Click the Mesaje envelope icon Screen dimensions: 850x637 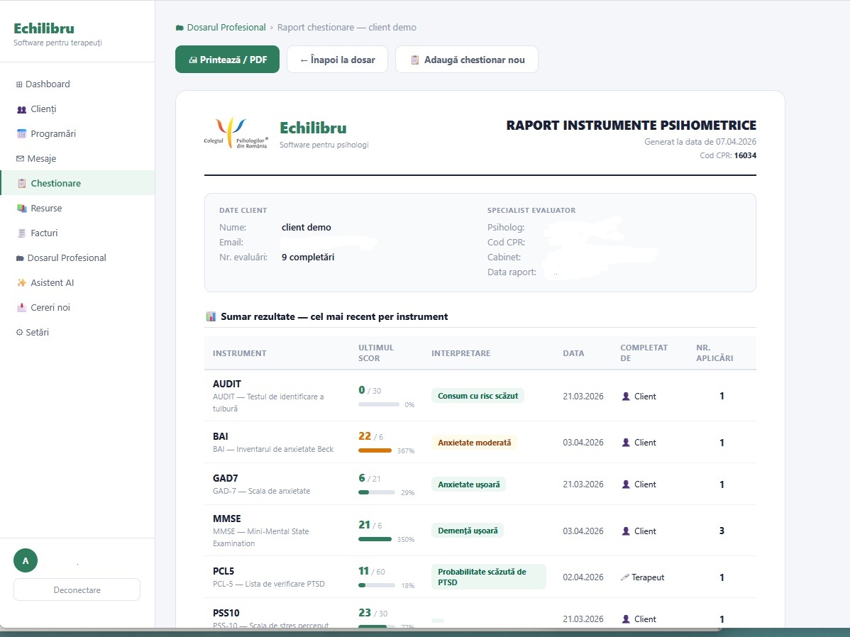coord(20,159)
